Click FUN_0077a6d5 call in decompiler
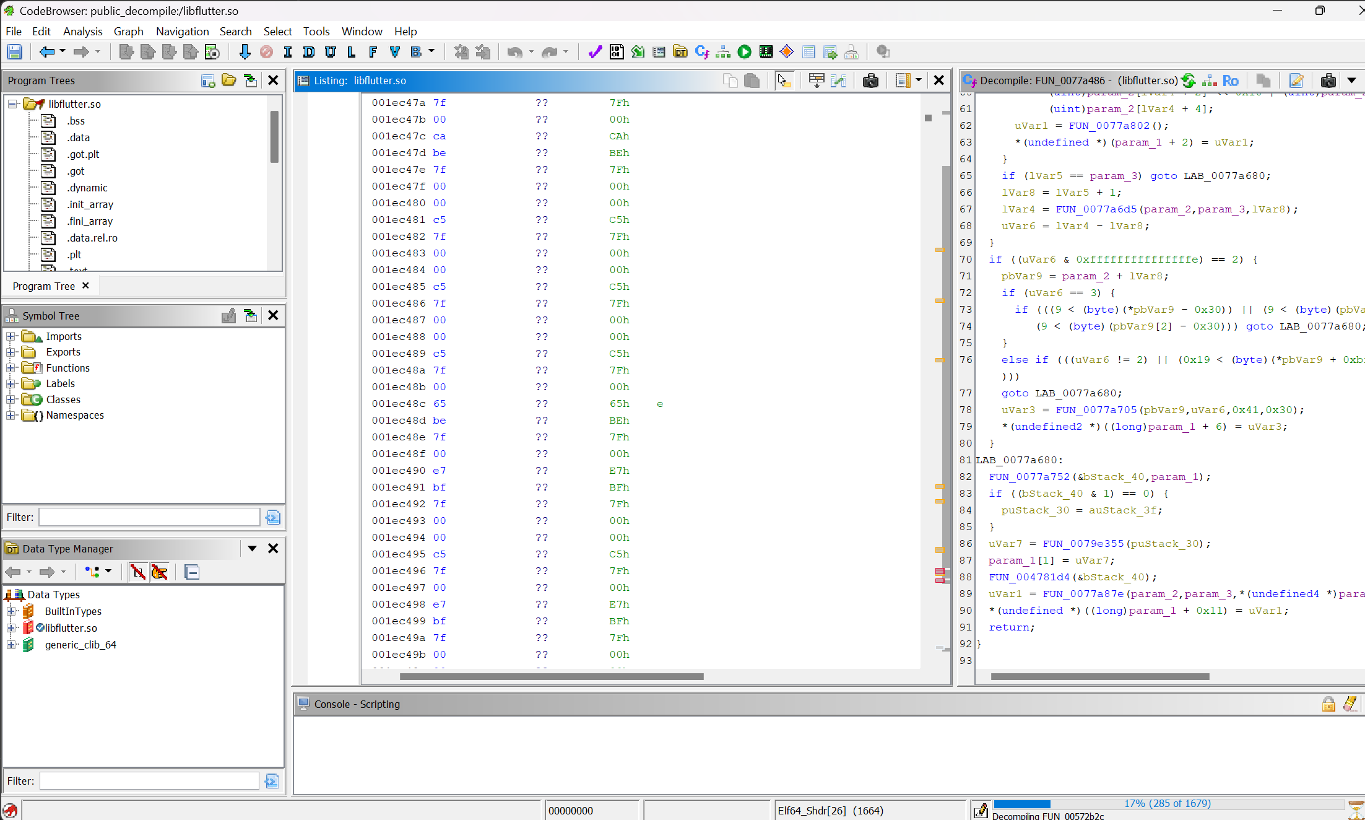This screenshot has width=1365, height=820. (x=1096, y=209)
